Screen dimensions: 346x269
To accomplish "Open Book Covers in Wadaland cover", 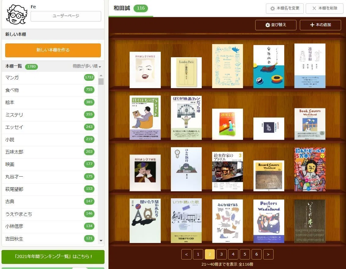I will point(310,124).
